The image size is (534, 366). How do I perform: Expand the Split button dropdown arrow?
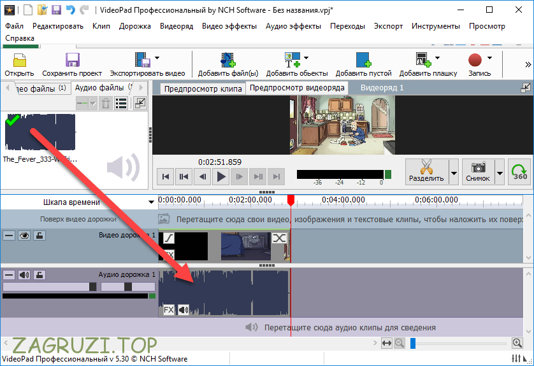coord(454,172)
